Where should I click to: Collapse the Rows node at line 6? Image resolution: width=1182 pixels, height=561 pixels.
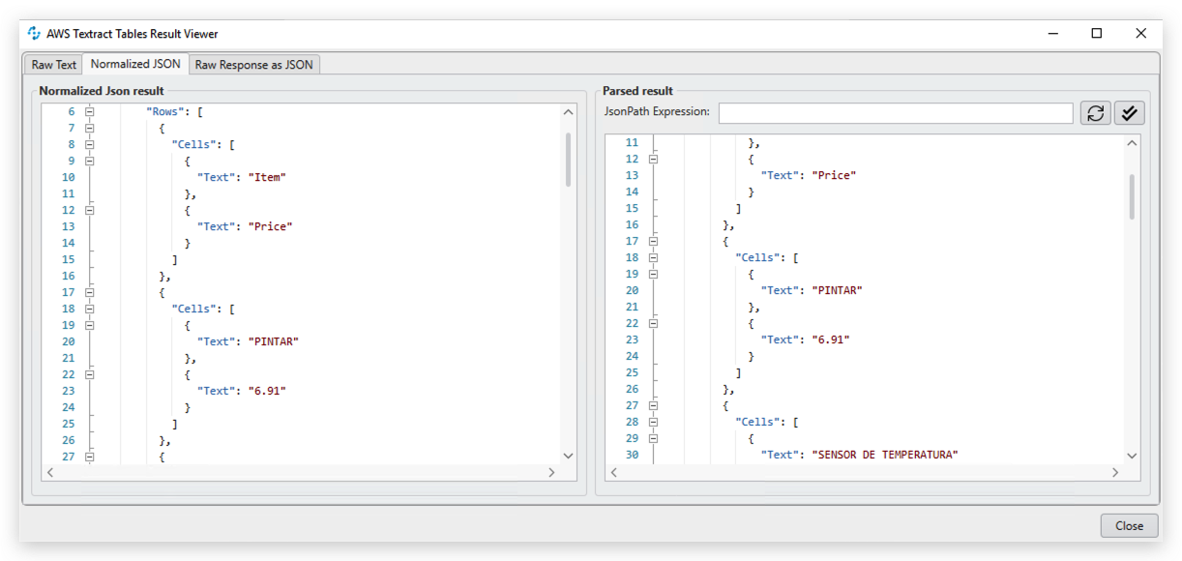[x=88, y=111]
